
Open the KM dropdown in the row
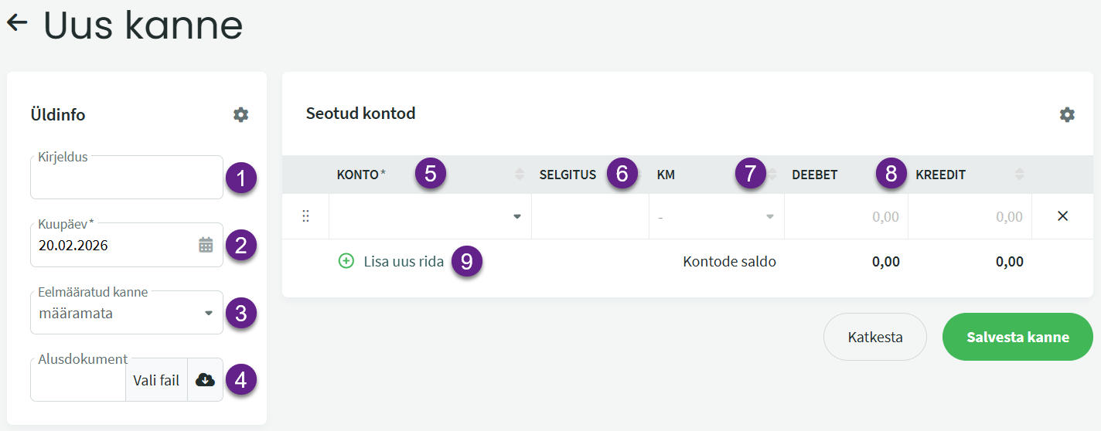click(769, 217)
